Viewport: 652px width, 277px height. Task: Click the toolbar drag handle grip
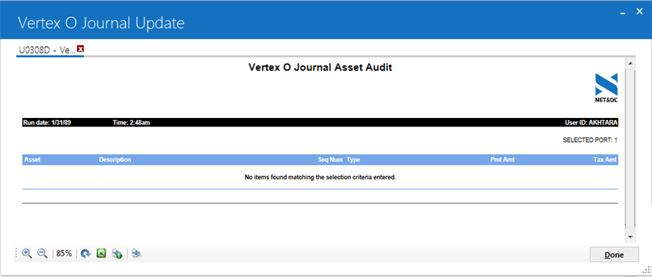pos(16,254)
